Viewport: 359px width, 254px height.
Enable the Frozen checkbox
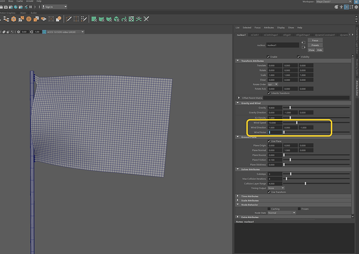tap(299, 209)
